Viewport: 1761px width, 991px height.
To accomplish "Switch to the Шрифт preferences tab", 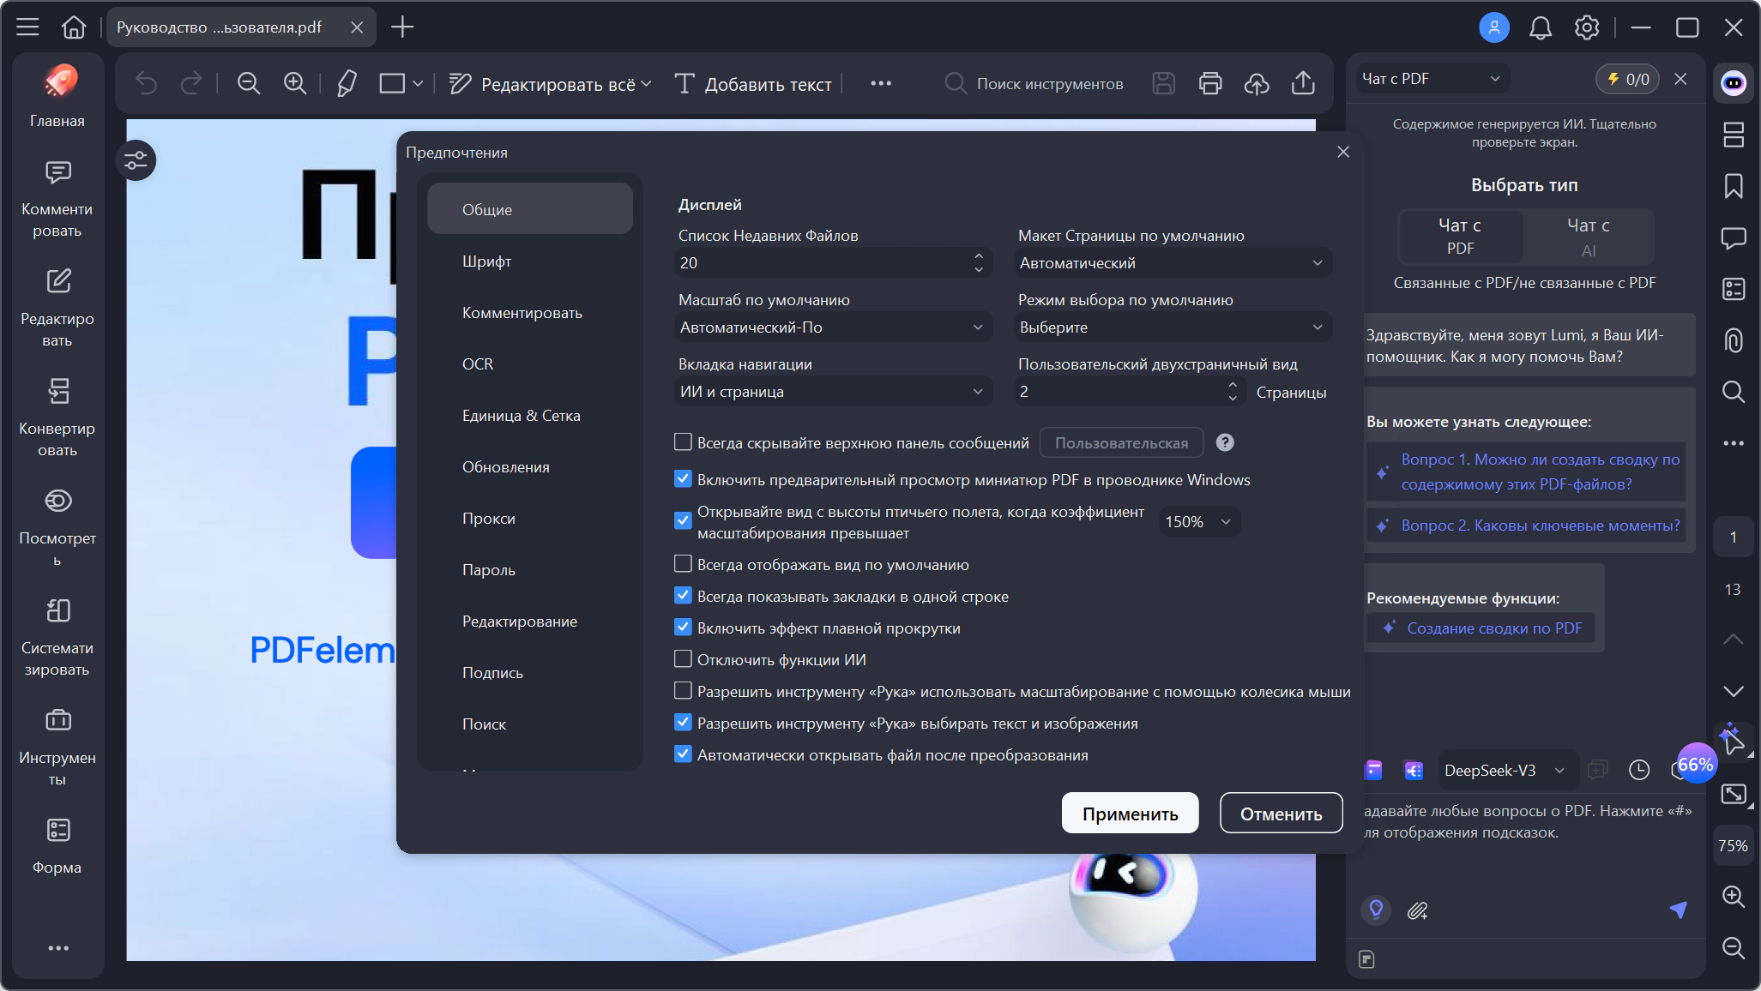I will tap(487, 261).
